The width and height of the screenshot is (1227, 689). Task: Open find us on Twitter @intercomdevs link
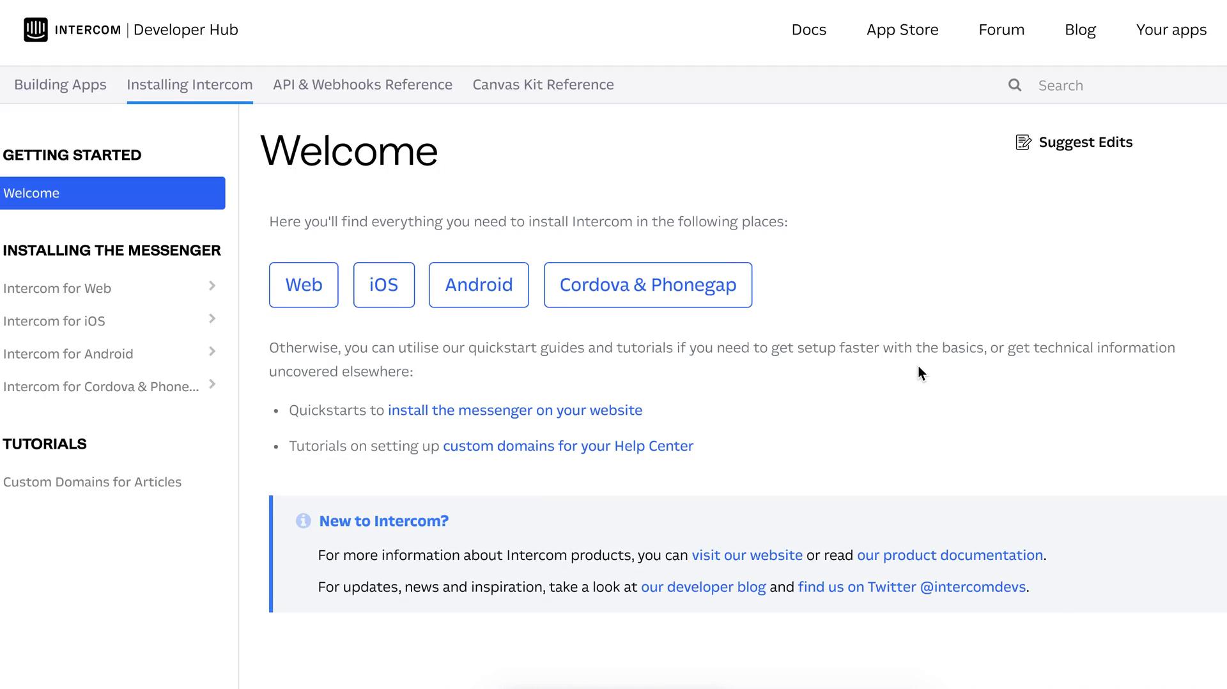[912, 587]
